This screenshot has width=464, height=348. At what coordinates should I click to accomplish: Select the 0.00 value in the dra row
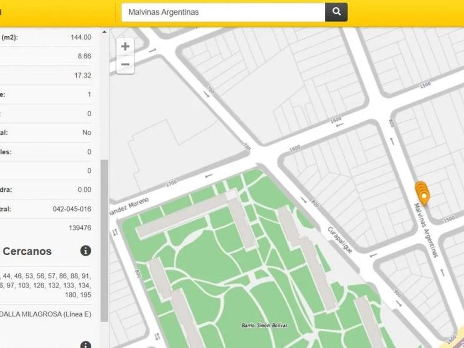pos(85,189)
